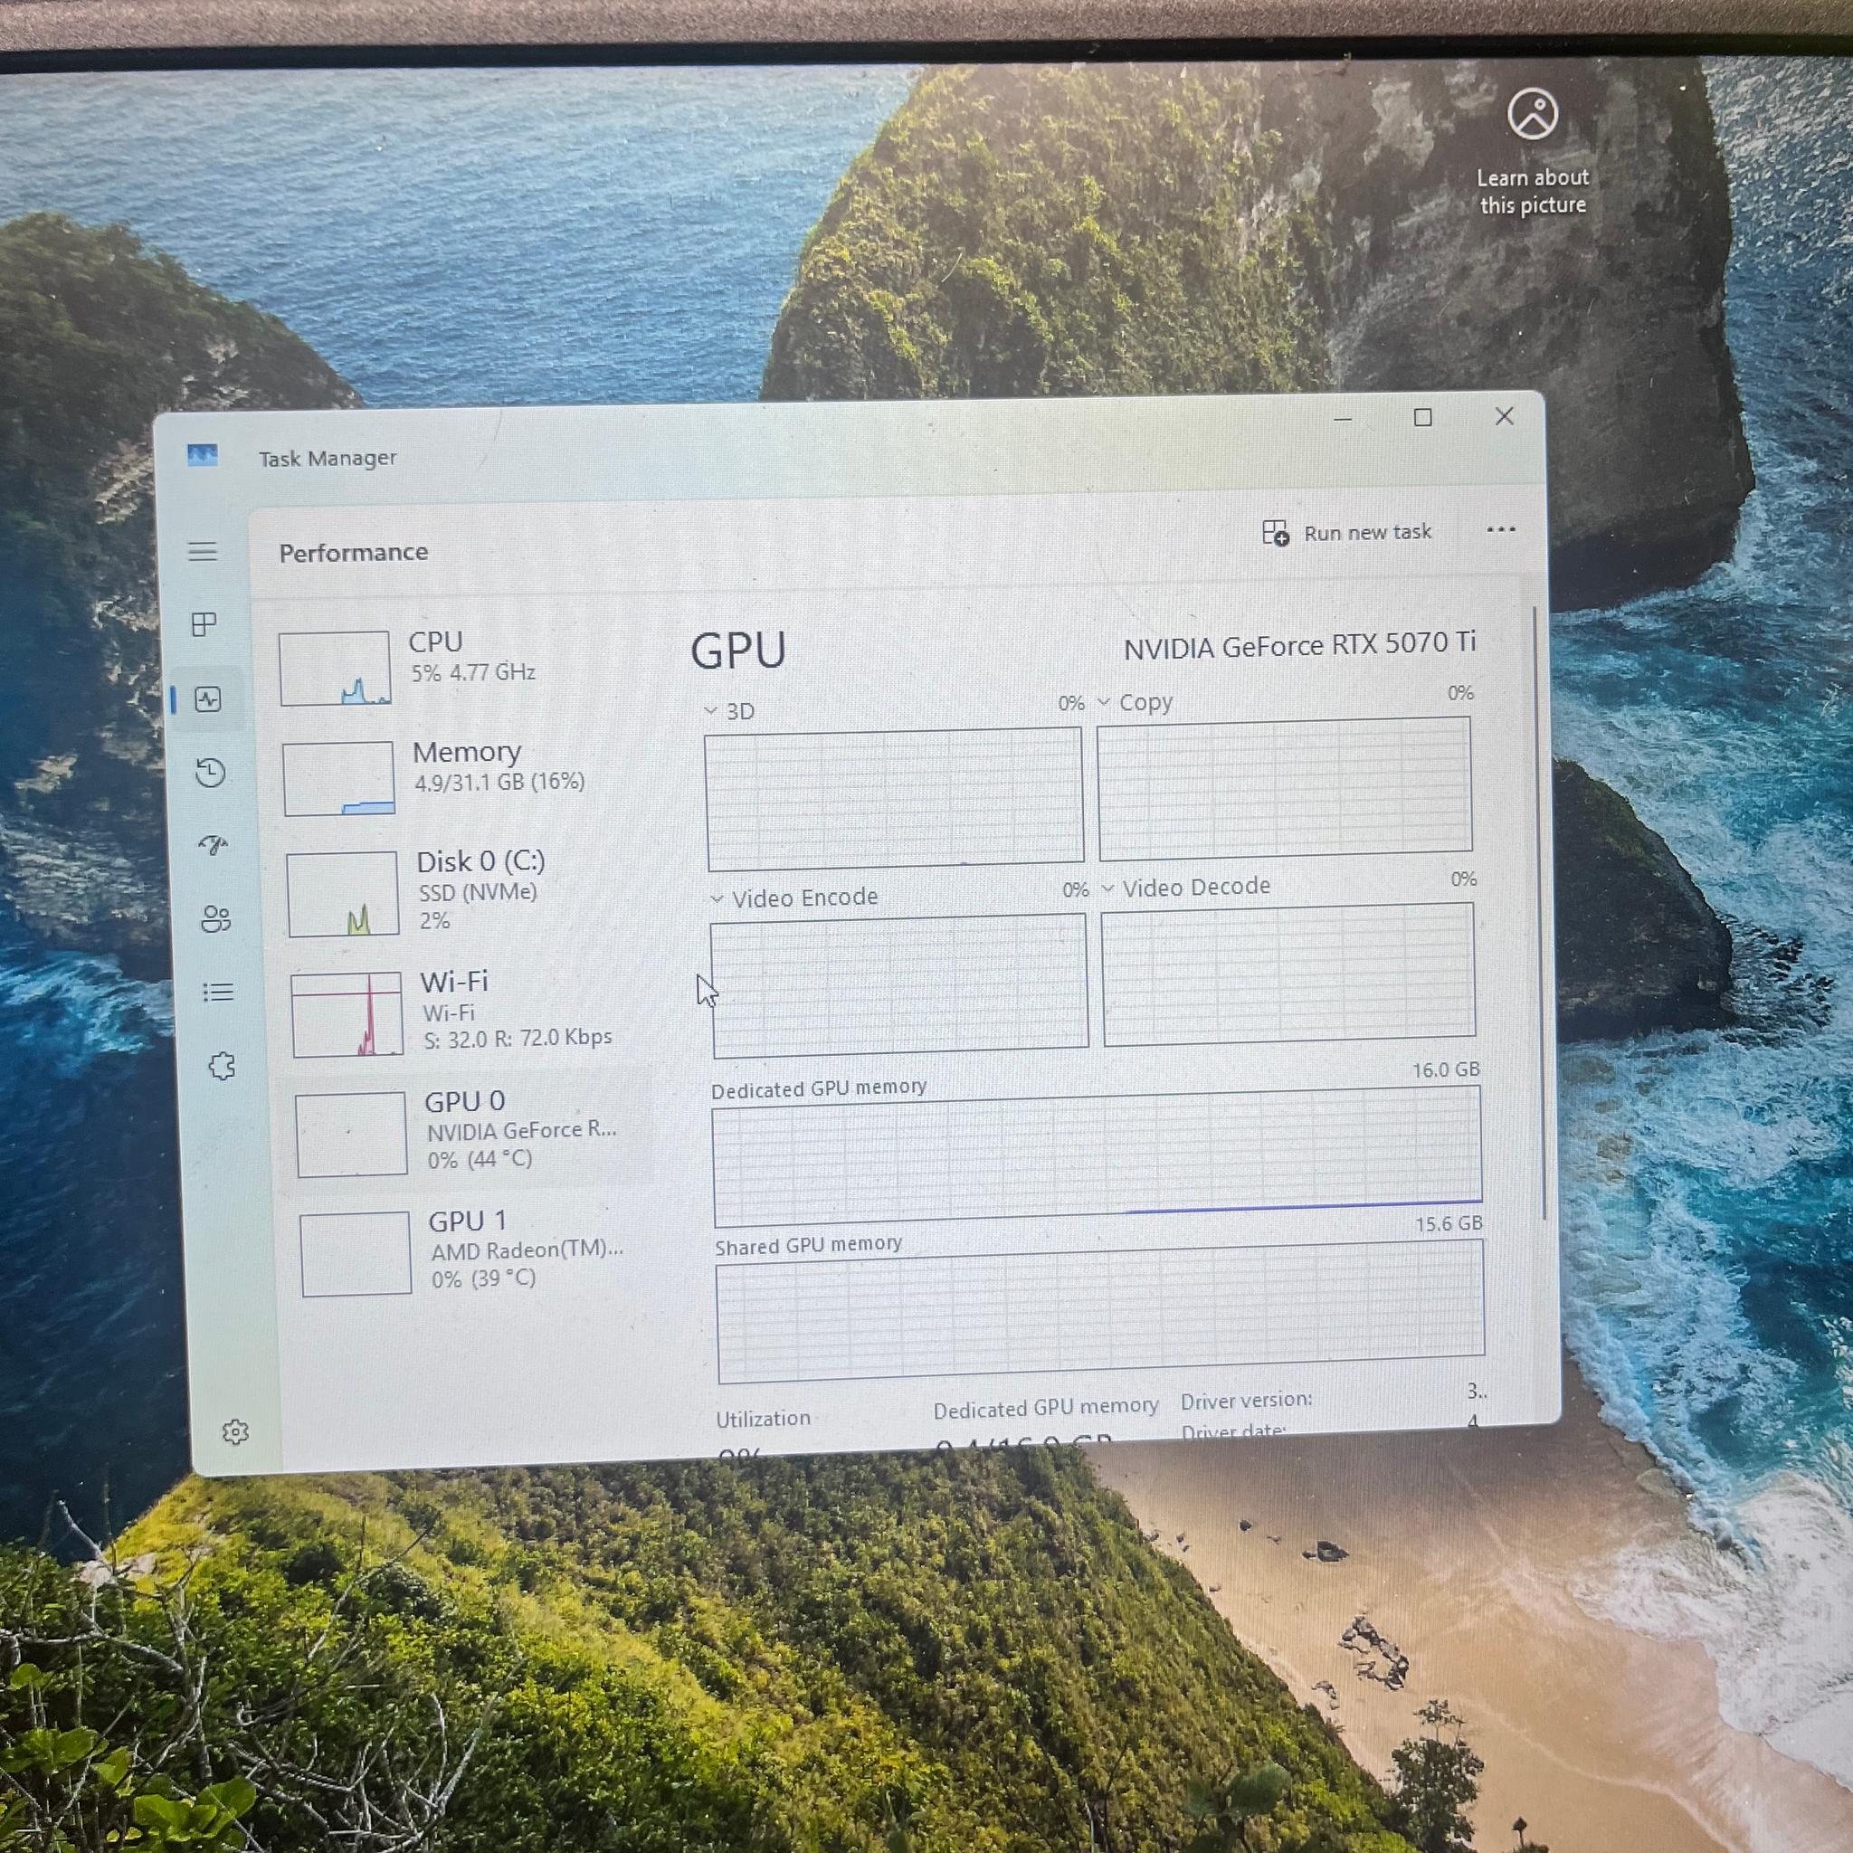Viewport: 1853px width, 1853px height.
Task: Click the Wi-Fi mini graph thumbnail
Action: tap(347, 1013)
